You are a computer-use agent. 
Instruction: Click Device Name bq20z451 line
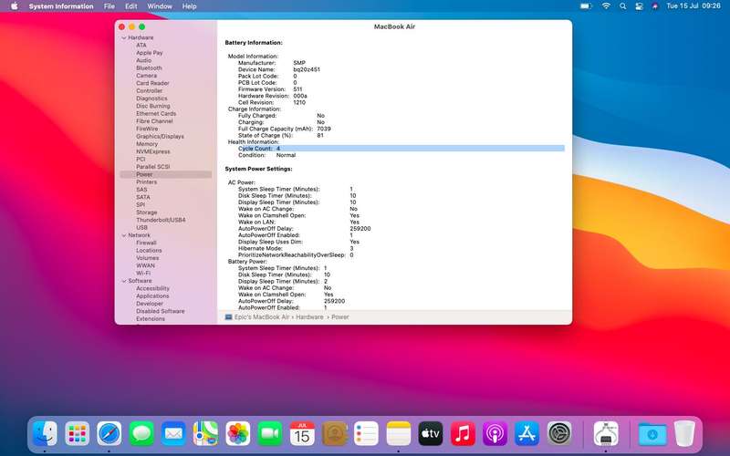click(x=279, y=69)
